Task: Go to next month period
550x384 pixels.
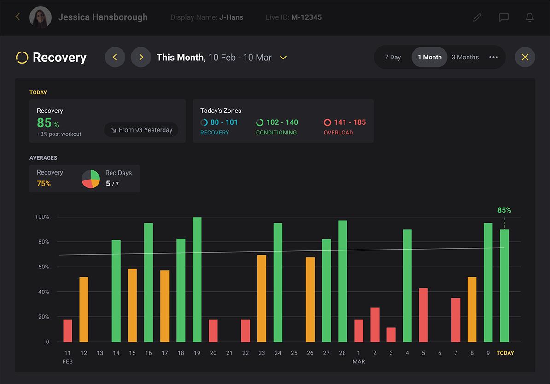Action: tap(141, 58)
